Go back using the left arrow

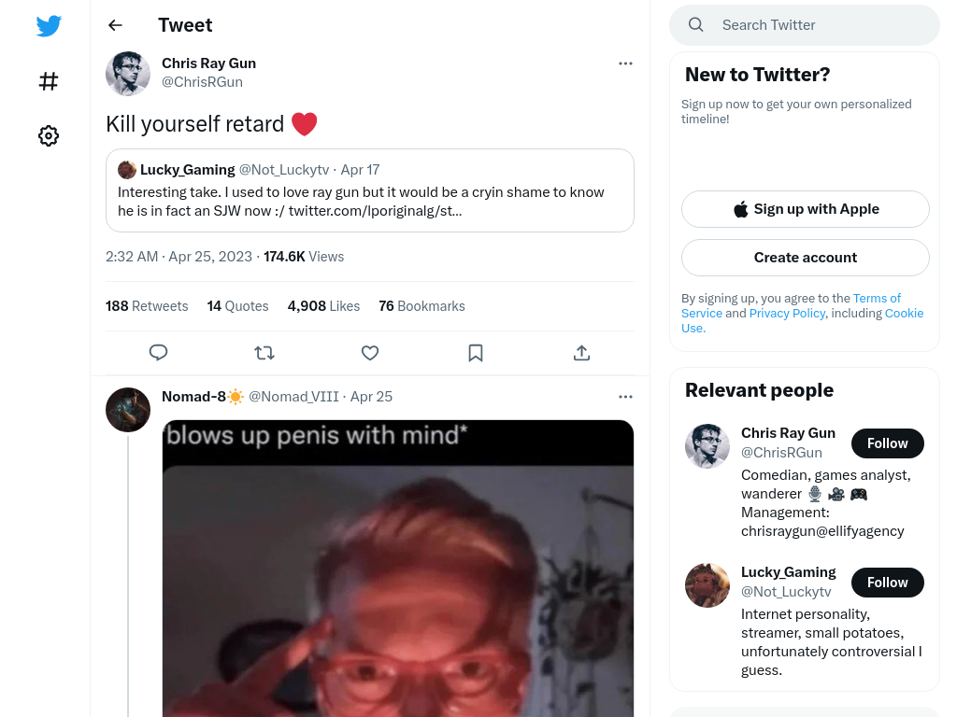click(115, 25)
